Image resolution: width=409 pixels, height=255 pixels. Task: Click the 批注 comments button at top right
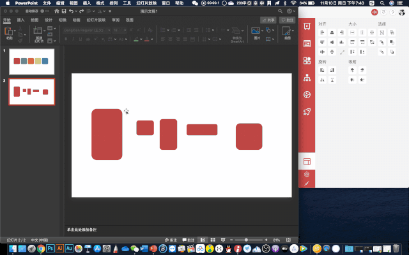coord(288,20)
